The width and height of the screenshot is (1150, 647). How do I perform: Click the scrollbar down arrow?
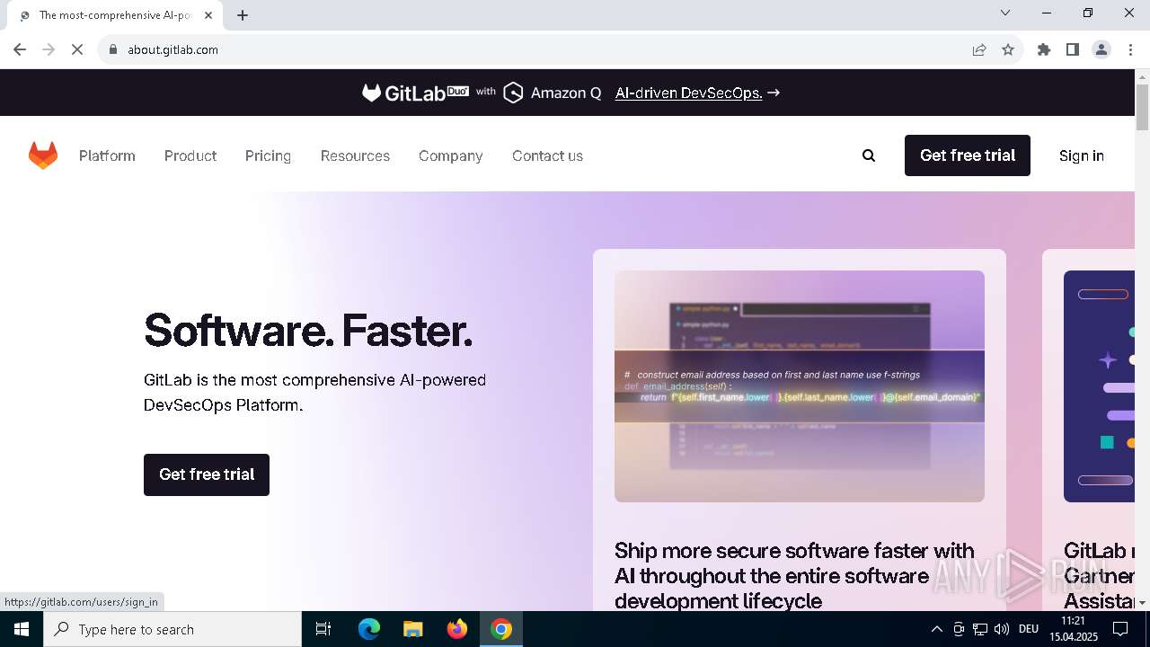[x=1142, y=603]
